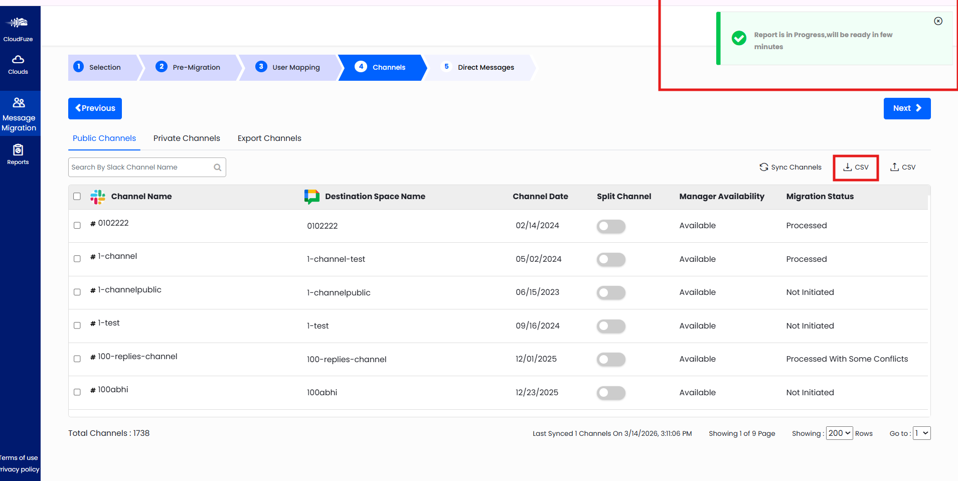
Task: Open Clouds in the sidebar
Action: (x=18, y=65)
